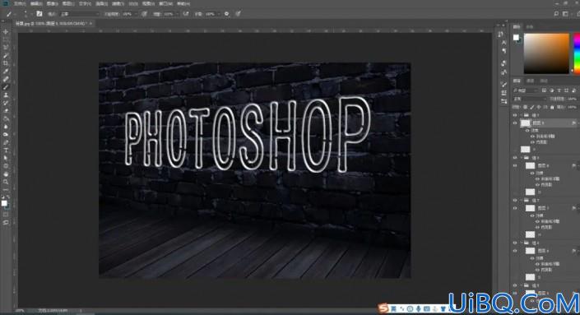Screen dimensions: 580x315
Task: Open the File menu
Action: coord(20,3)
